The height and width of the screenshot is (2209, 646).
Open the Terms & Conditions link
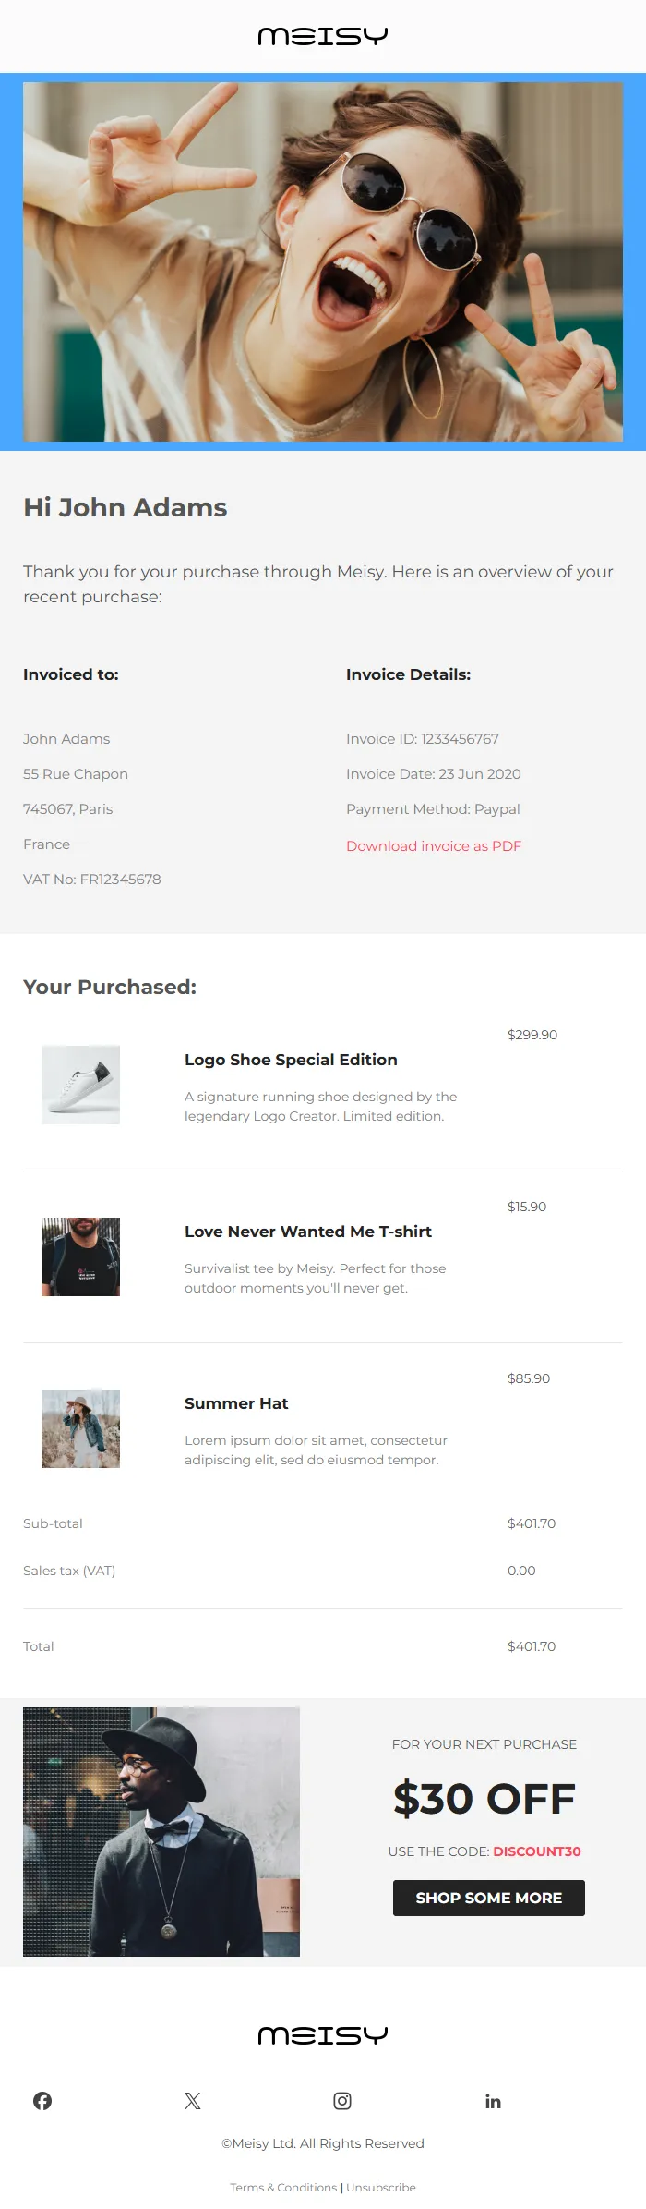click(283, 2187)
